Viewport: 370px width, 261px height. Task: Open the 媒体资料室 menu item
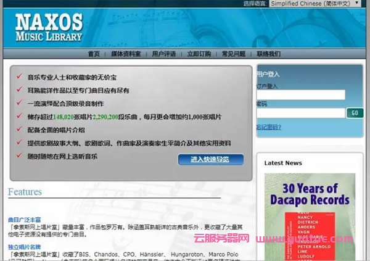click(126, 54)
